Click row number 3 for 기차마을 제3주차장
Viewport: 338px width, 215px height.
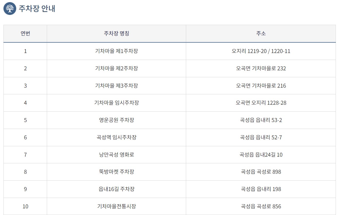tap(25, 86)
